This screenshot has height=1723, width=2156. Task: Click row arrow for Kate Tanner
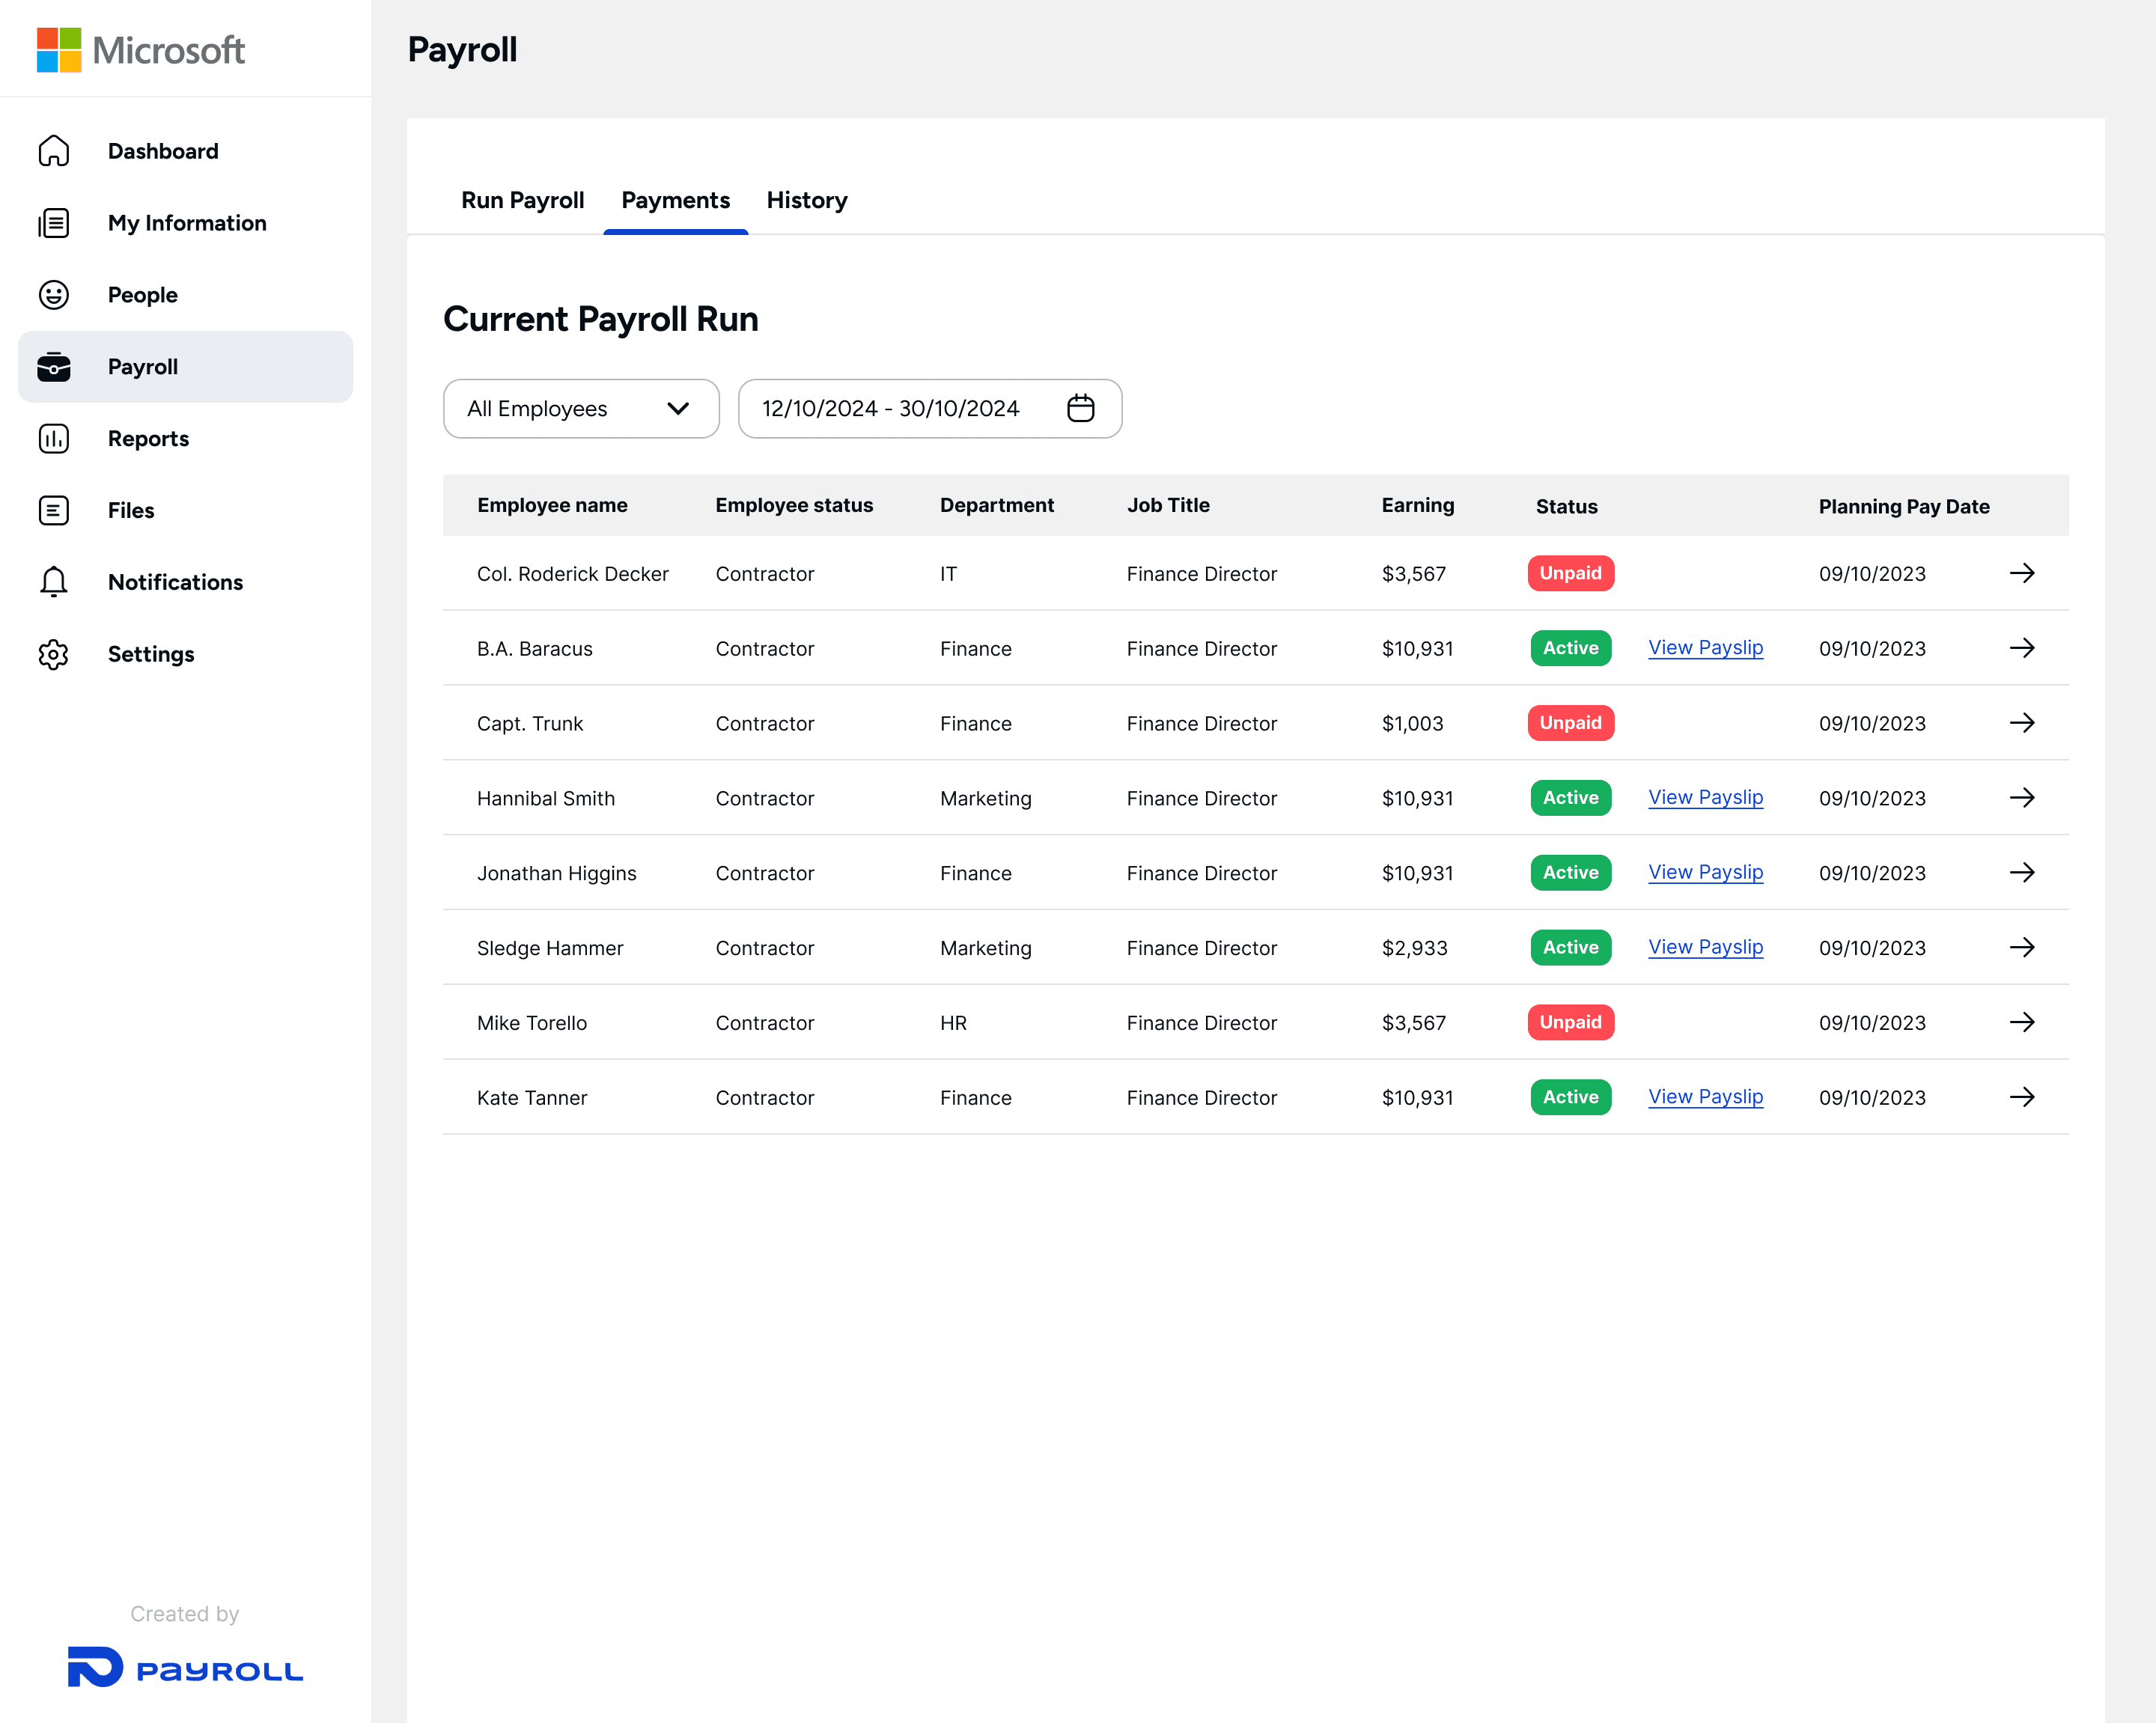pyautogui.click(x=2022, y=1097)
